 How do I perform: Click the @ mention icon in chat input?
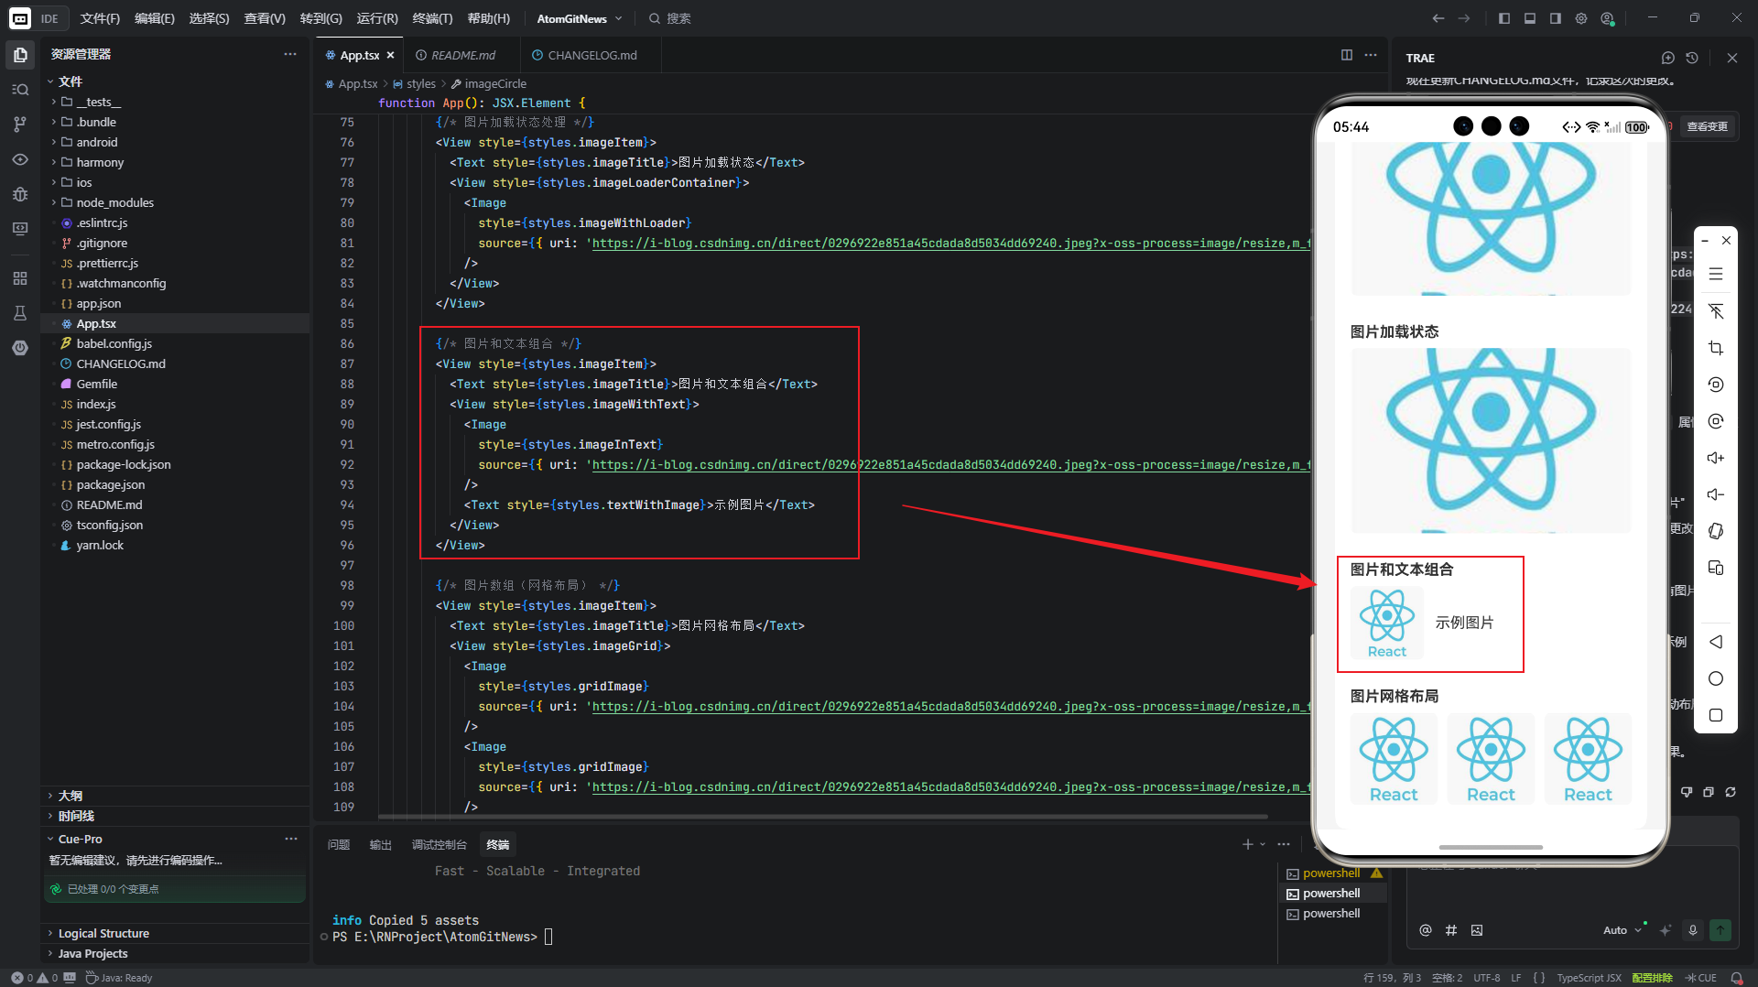(1426, 930)
